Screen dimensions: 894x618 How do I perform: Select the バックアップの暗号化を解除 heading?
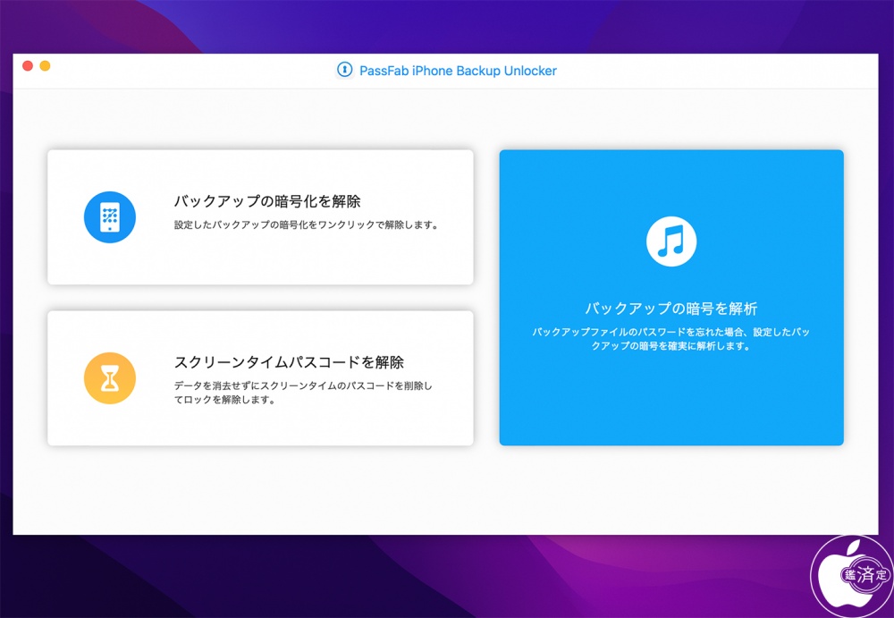click(266, 201)
